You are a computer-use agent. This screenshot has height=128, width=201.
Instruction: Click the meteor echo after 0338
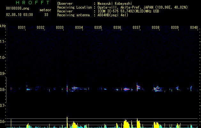pyautogui.click(x=158, y=89)
